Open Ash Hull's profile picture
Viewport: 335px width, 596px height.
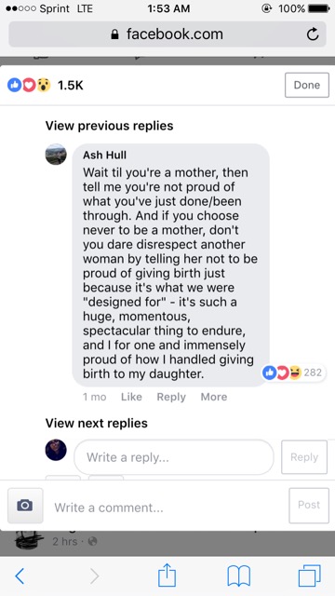pos(56,155)
